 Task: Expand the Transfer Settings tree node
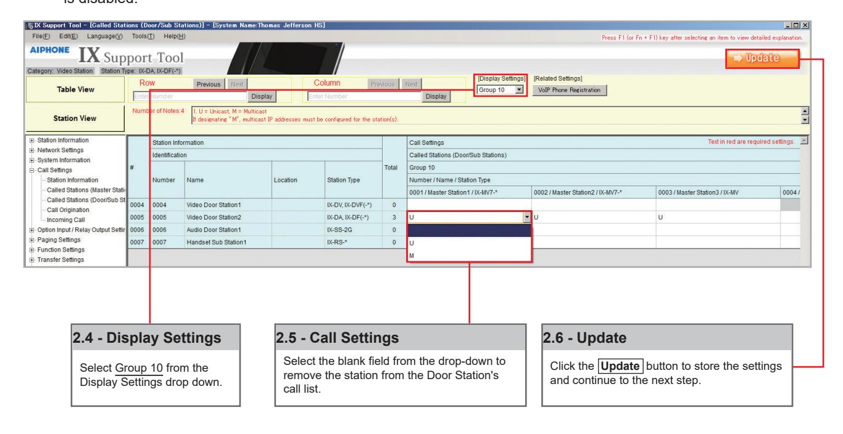(31, 260)
